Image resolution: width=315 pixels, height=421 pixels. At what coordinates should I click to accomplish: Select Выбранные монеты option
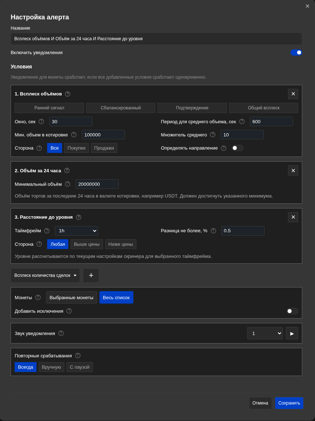tap(72, 297)
